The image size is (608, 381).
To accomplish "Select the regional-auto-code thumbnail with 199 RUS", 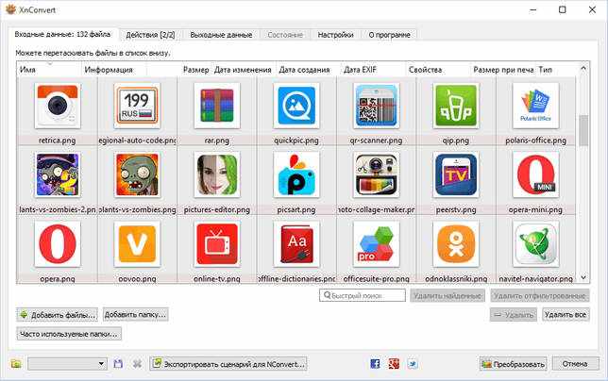I will tap(137, 106).
